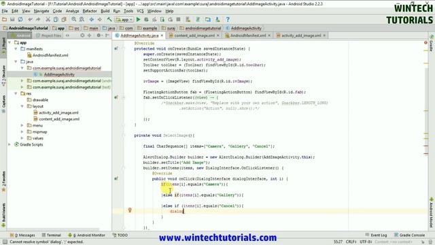Click the Find magnifier icon
Screen dimensions: 435x245
(74, 20)
